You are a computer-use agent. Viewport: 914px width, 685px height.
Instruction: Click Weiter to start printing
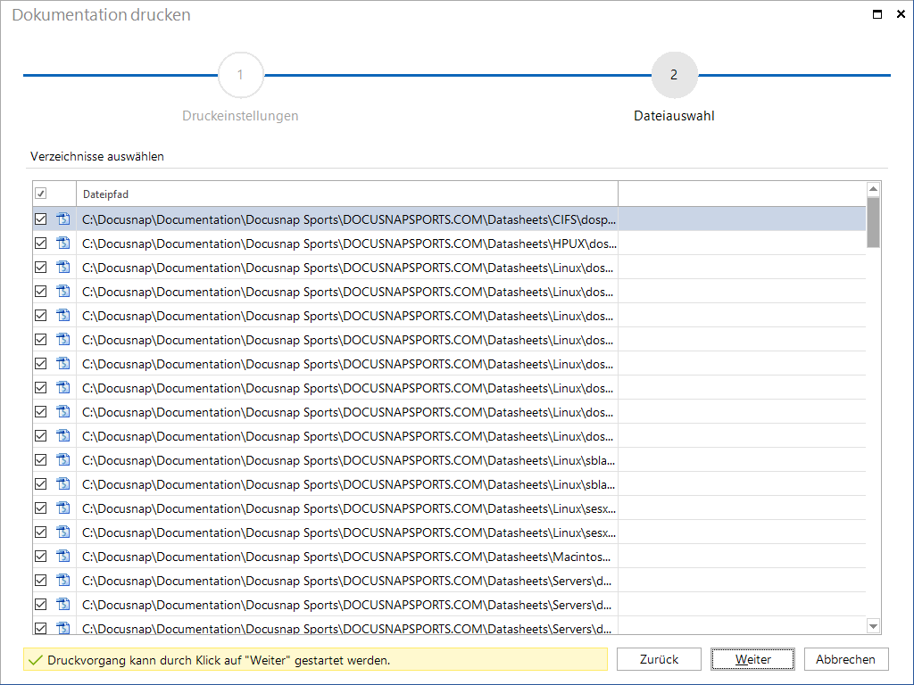(752, 659)
